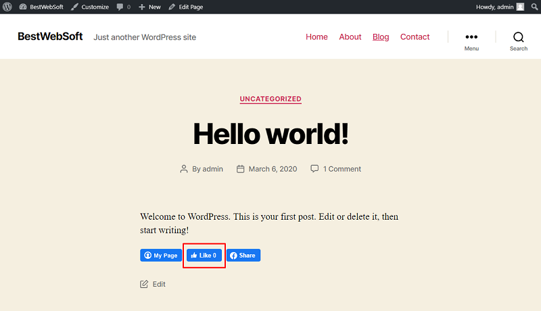Open BestWebSoft dashboard in admin bar
The height and width of the screenshot is (311, 541).
tap(41, 7)
